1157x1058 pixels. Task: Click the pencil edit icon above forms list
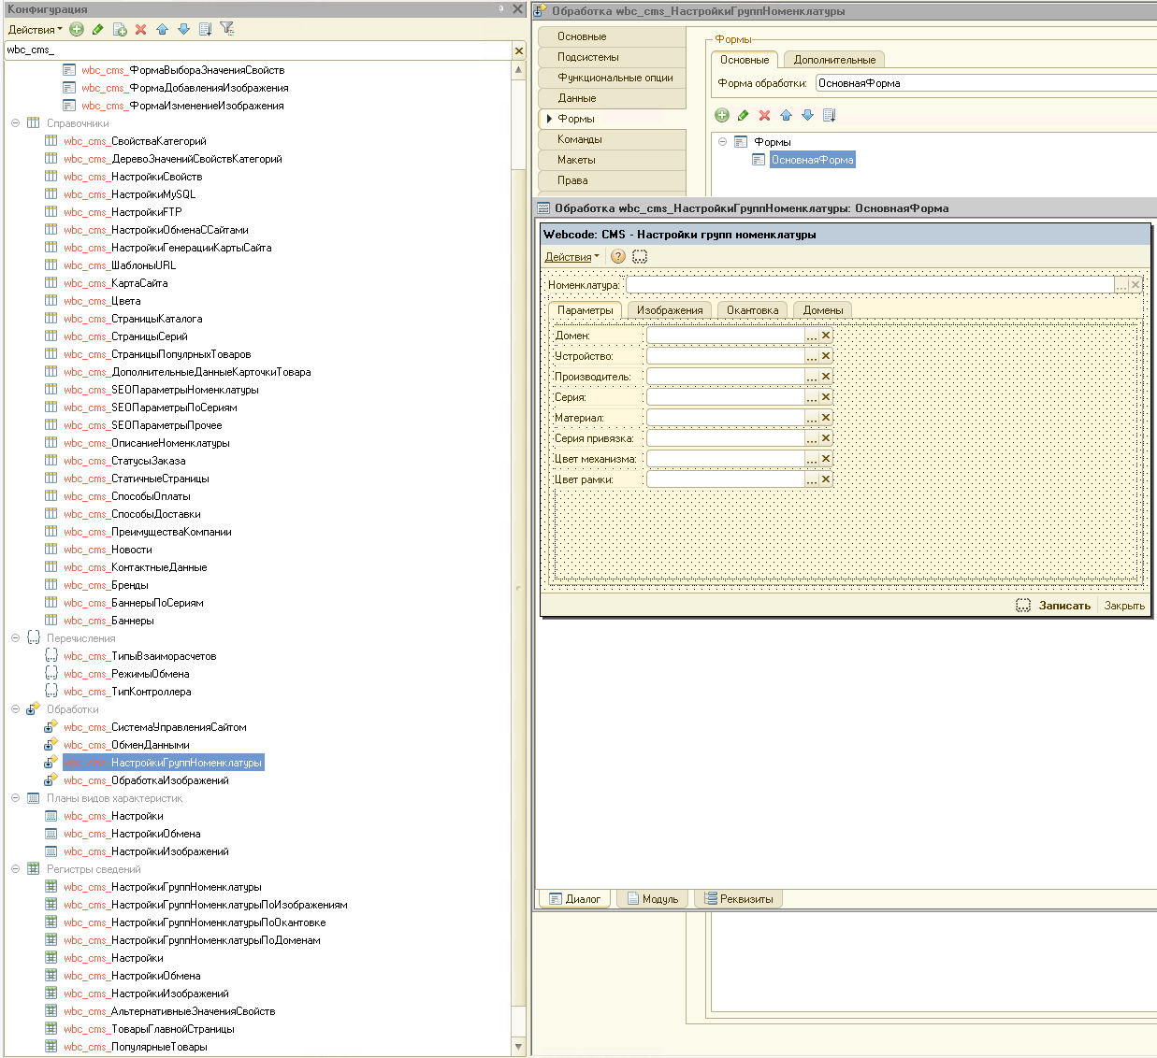[x=743, y=115]
